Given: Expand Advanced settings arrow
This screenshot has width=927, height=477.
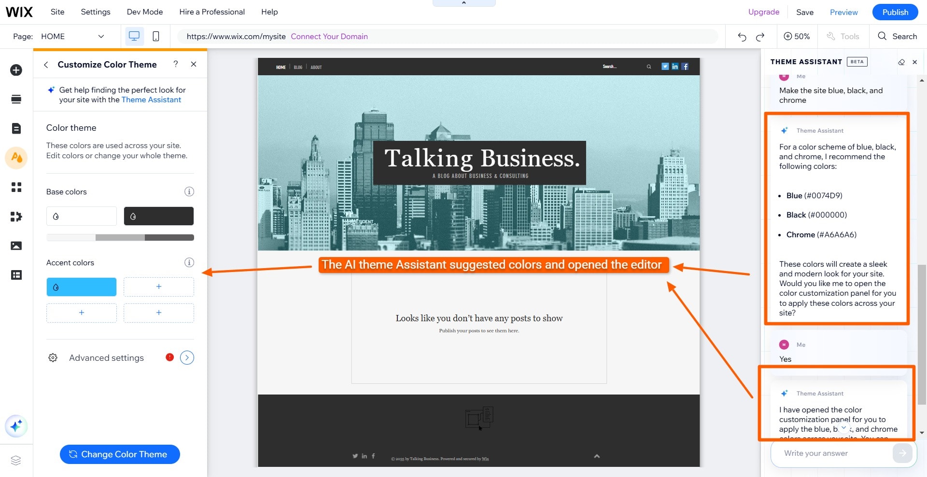Looking at the screenshot, I should 187,357.
